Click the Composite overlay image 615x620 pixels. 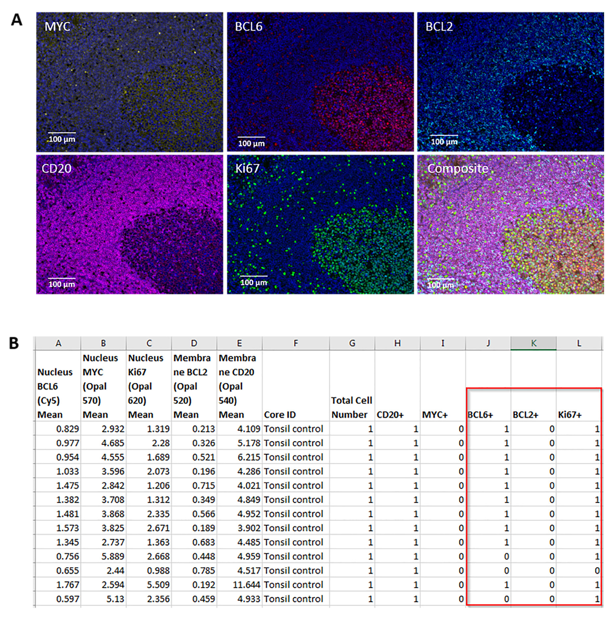[511, 224]
